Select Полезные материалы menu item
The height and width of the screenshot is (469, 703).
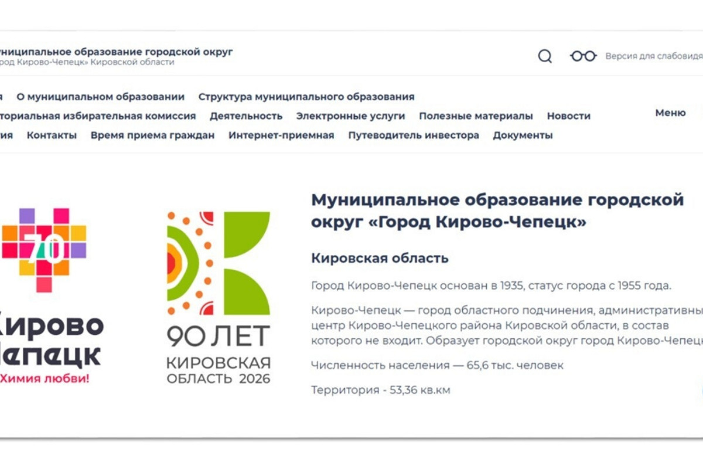(x=476, y=116)
